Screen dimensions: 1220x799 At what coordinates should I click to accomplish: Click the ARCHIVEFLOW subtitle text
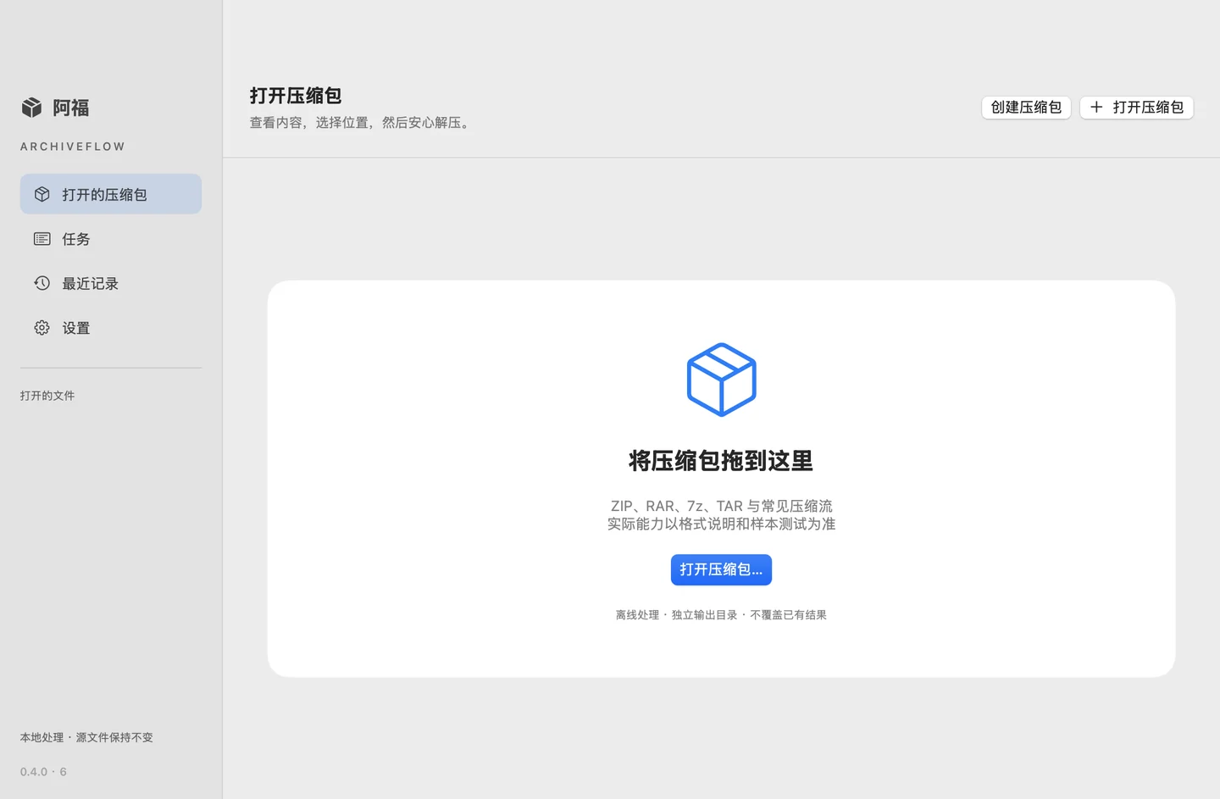coord(73,147)
